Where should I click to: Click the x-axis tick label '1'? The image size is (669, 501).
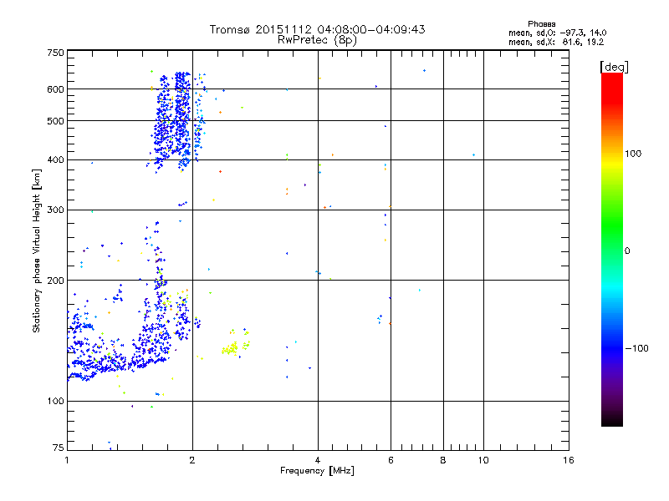pyautogui.click(x=67, y=460)
